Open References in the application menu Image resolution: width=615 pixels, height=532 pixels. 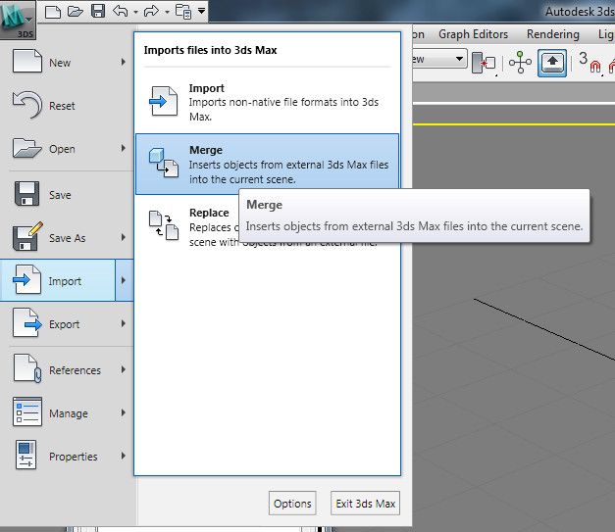[67, 369]
